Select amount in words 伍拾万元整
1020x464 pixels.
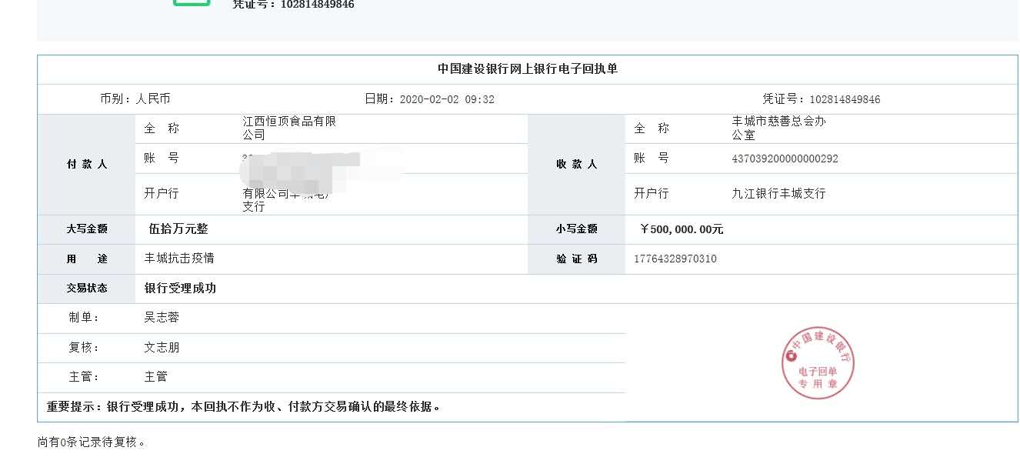click(x=178, y=229)
